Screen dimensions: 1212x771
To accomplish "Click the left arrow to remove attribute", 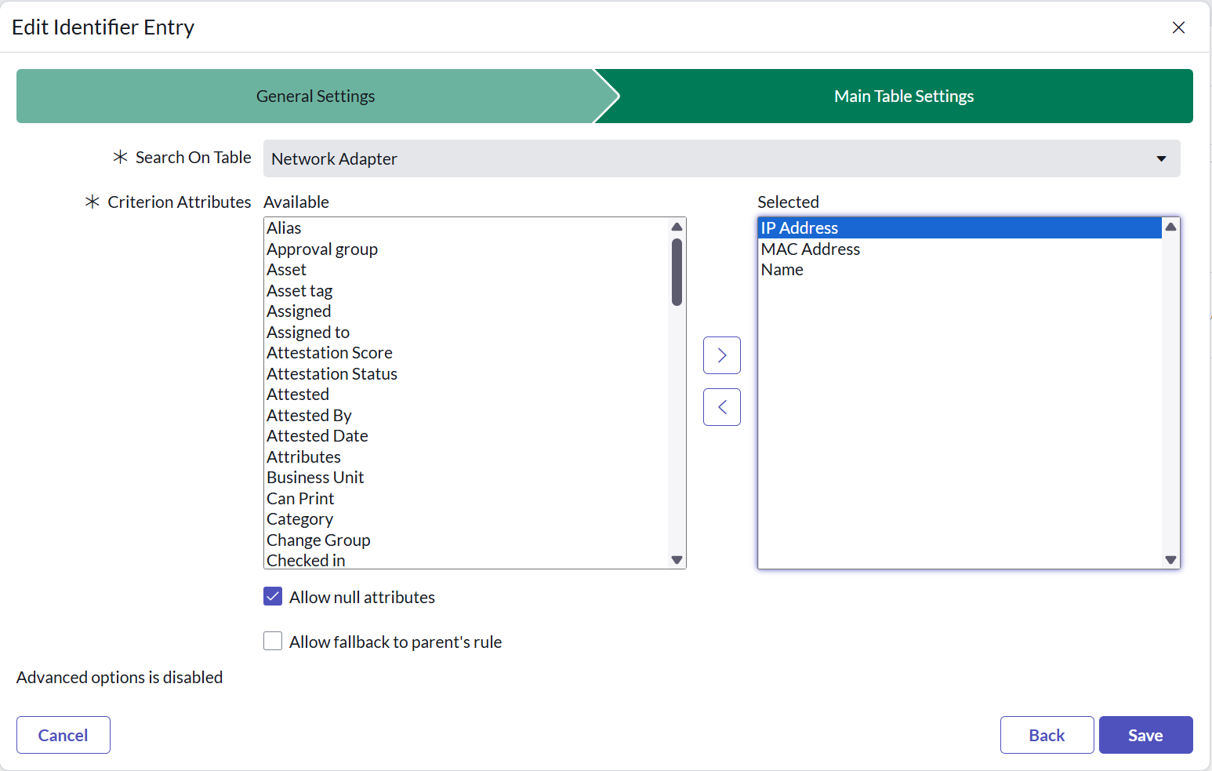I will tap(721, 407).
